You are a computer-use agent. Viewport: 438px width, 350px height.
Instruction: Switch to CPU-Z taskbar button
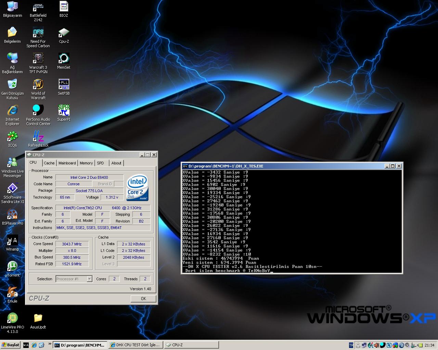click(x=191, y=345)
